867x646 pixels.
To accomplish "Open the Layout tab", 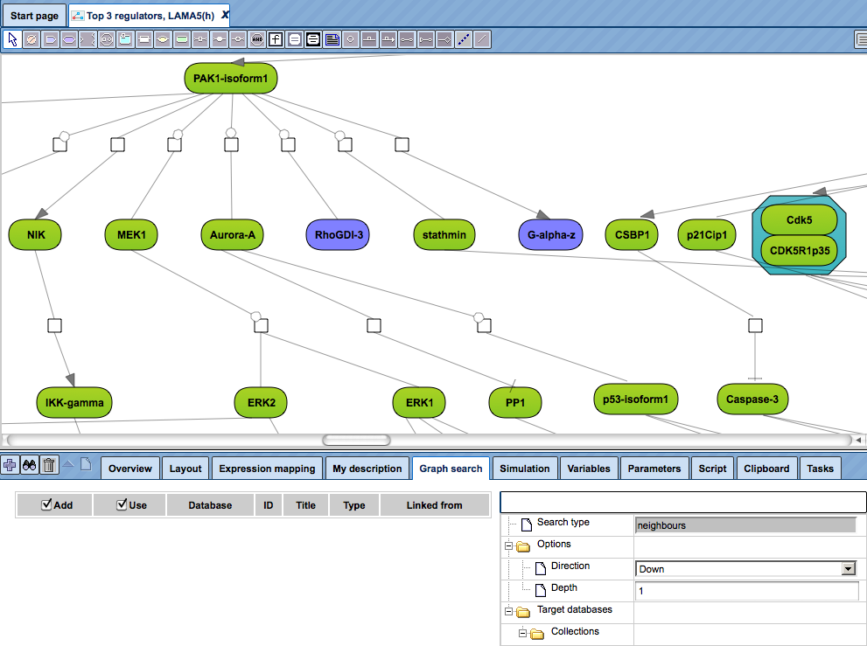I will coord(185,468).
